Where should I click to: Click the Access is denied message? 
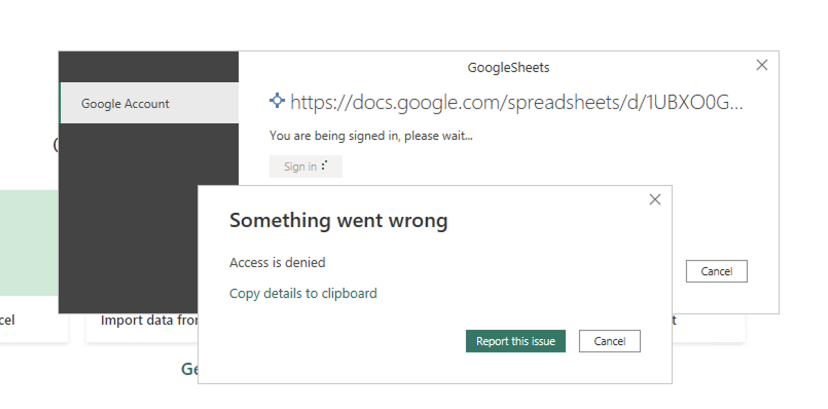coord(277,263)
